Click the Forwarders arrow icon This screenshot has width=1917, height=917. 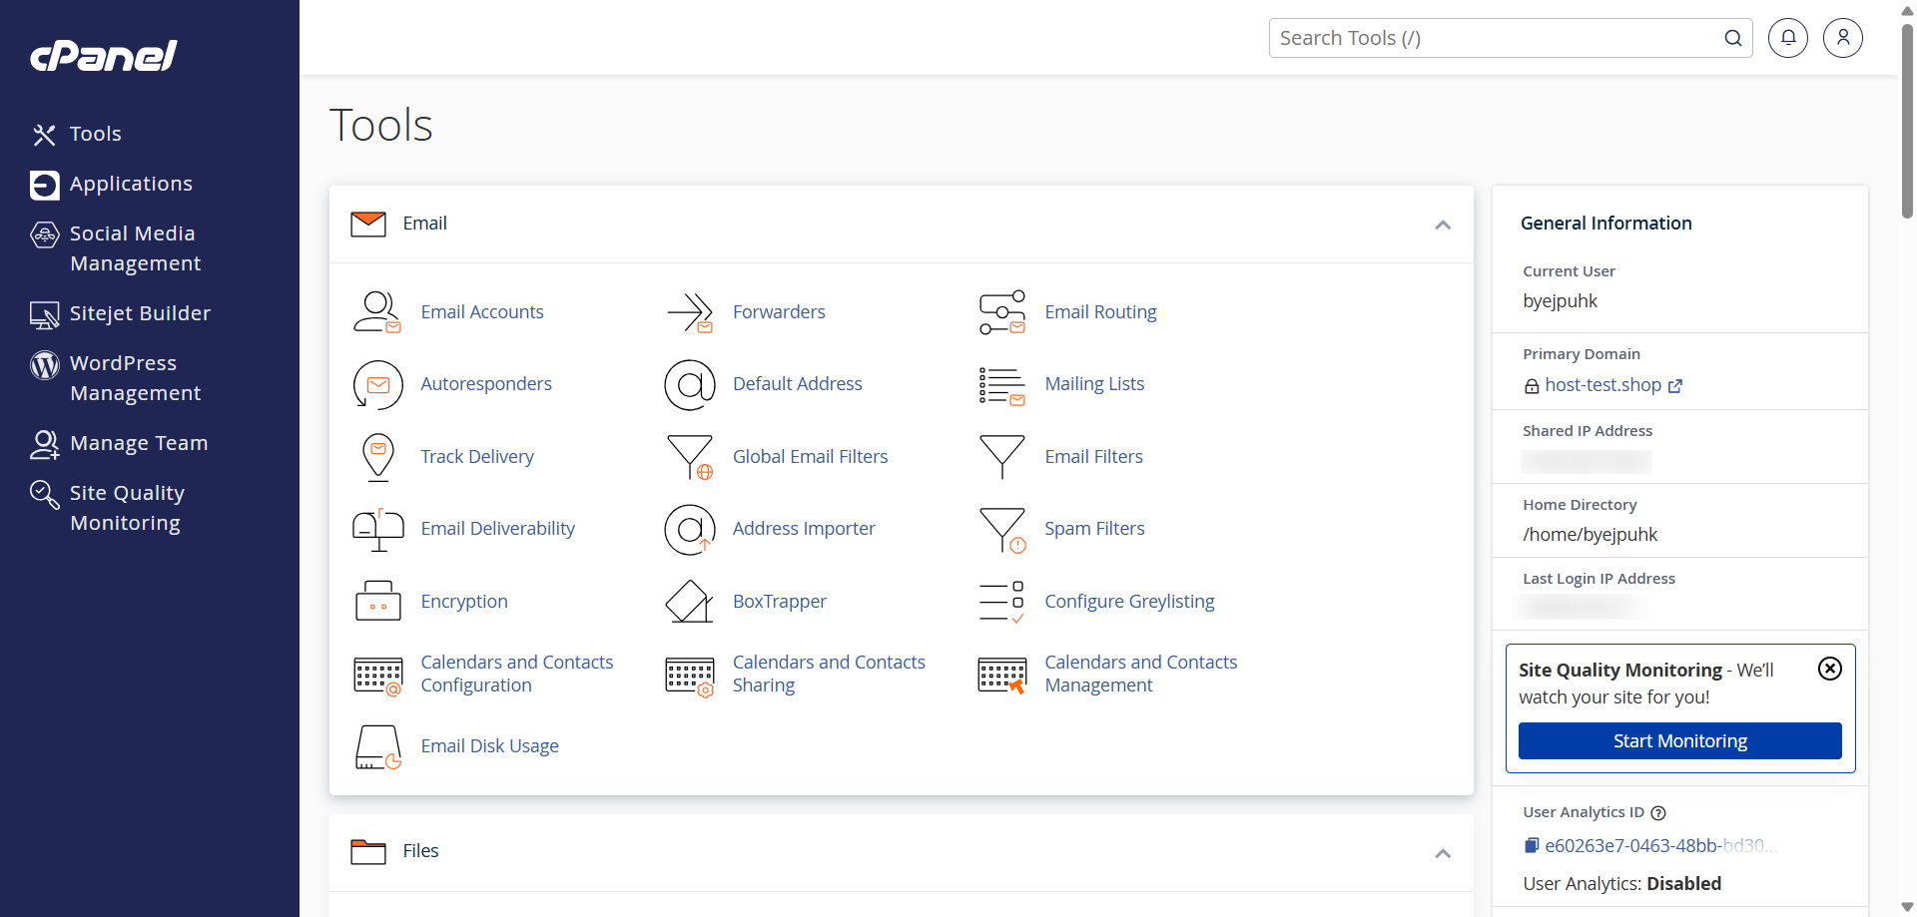(690, 312)
